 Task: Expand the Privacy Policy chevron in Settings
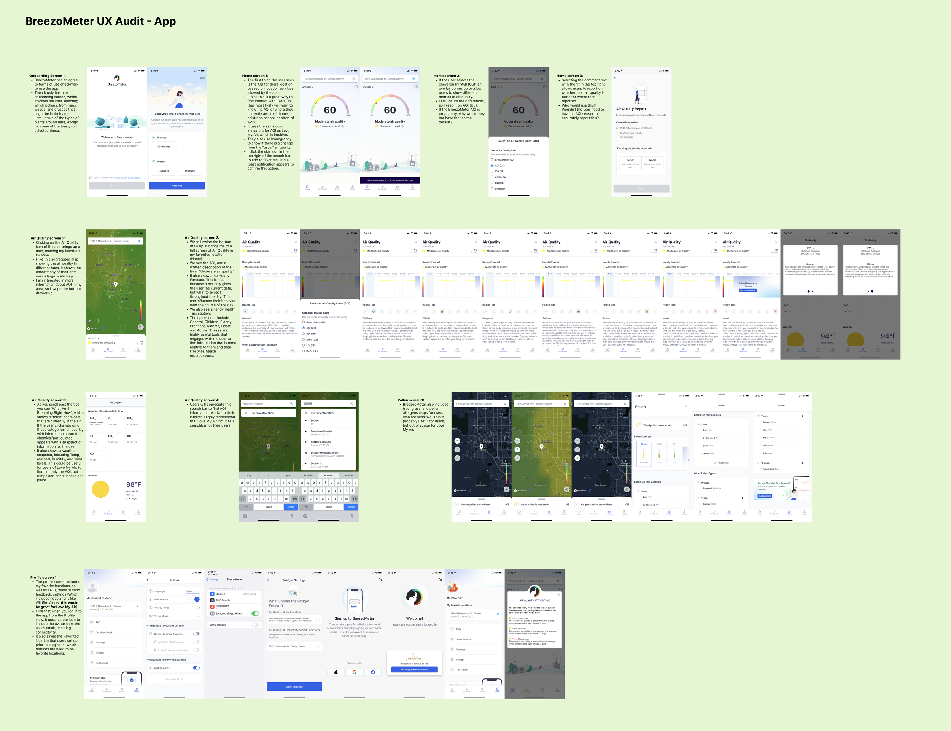199,608
